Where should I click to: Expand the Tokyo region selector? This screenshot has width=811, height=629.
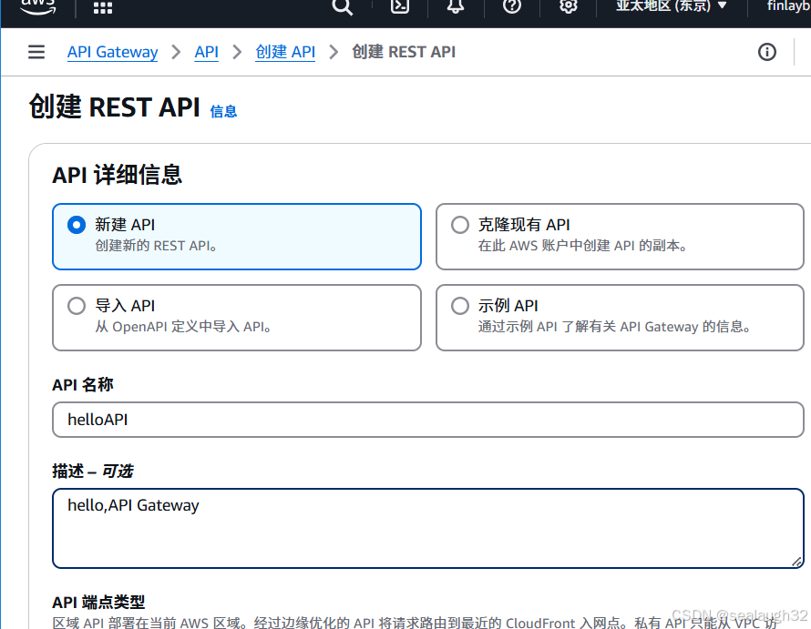(x=672, y=6)
